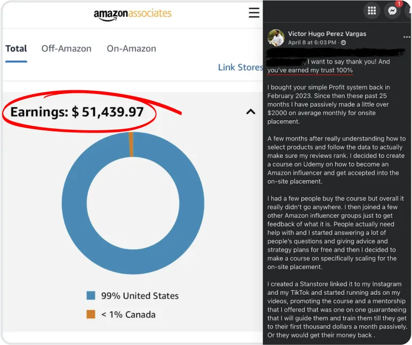The image size is (412, 345).
Task: Click the blue United States legend swatch
Action: click(91, 295)
